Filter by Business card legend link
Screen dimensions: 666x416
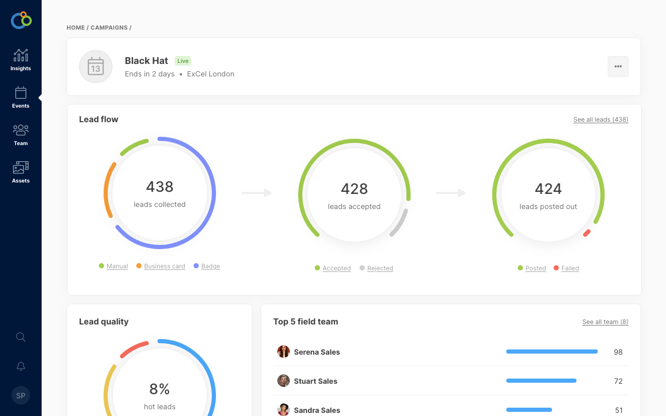pyautogui.click(x=164, y=266)
